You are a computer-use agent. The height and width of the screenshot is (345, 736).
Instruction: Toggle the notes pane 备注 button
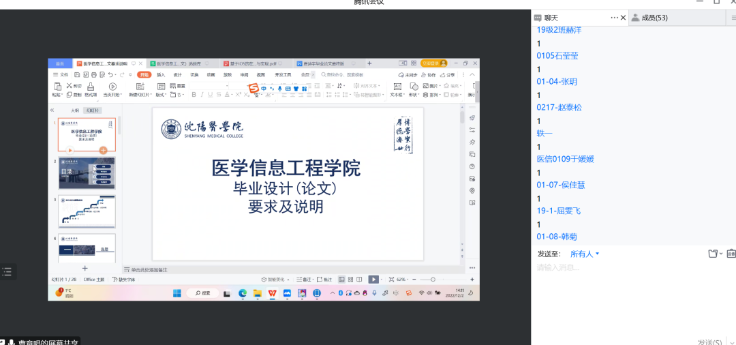(305, 280)
